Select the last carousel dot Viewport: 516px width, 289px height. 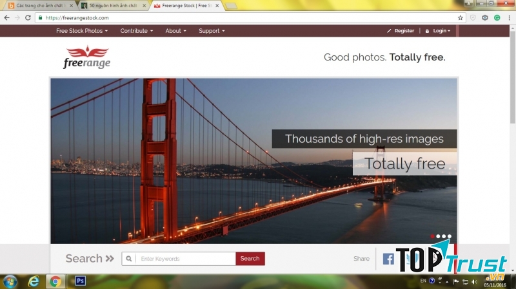point(450,236)
